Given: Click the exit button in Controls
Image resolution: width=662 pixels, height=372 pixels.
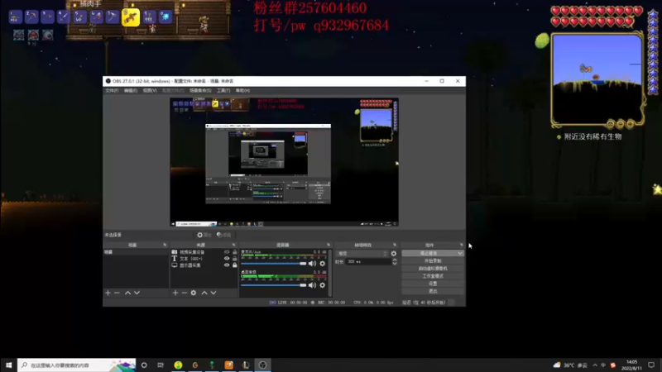Looking at the screenshot, I should [432, 292].
